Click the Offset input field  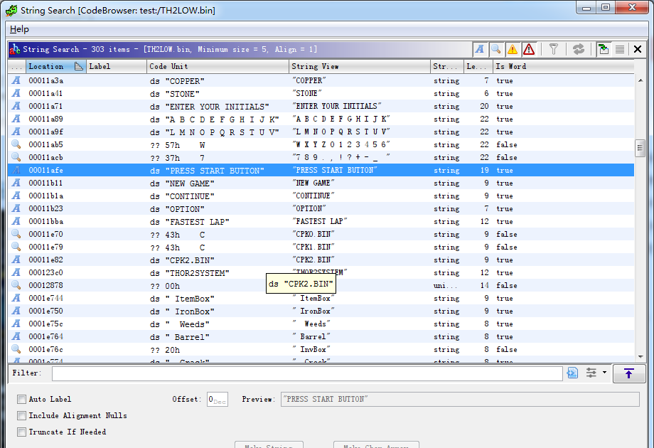[x=218, y=399]
